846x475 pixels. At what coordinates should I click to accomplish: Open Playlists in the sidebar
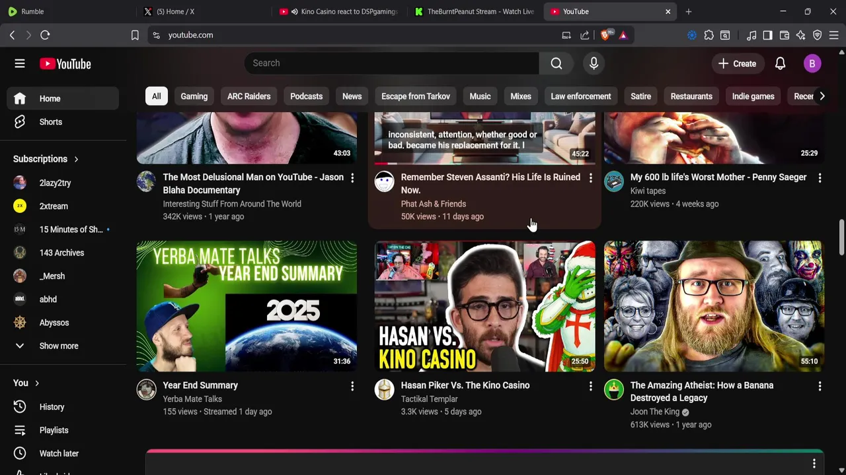click(63, 430)
